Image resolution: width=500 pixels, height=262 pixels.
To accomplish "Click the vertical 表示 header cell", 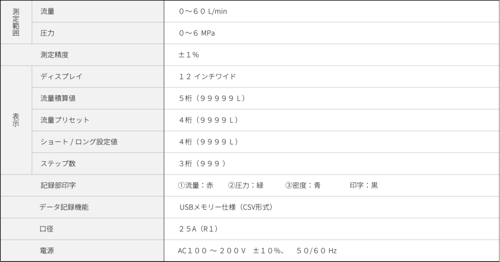I will click(16, 120).
